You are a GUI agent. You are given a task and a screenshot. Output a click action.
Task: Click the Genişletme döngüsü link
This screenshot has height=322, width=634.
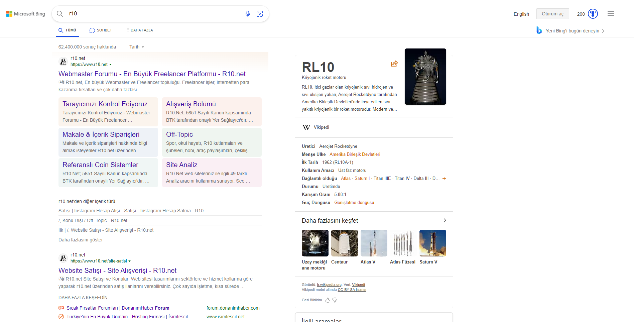pos(354,203)
